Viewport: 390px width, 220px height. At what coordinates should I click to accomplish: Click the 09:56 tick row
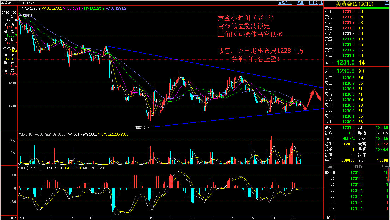pos(357,172)
